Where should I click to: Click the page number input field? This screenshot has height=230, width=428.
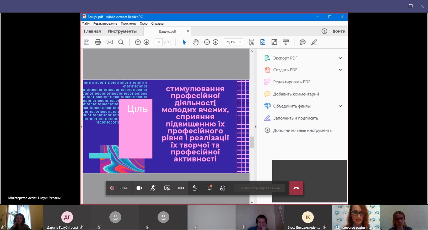[x=159, y=42]
